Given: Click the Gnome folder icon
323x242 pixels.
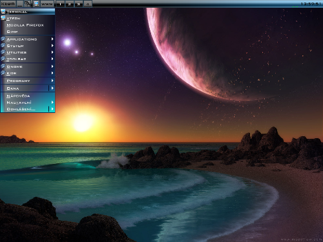Looking at the screenshot, I should [x=3, y=66].
